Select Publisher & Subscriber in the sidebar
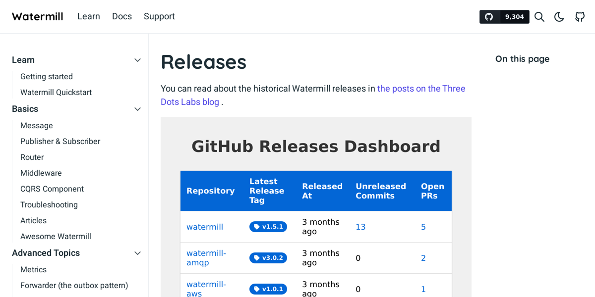 60,141
